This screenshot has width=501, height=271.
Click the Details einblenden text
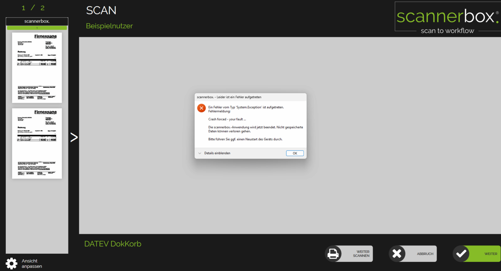coord(217,153)
